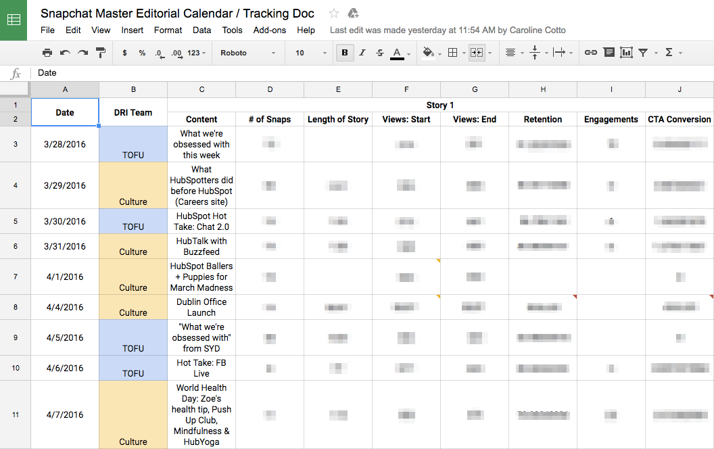The height and width of the screenshot is (449, 714).
Task: Open the 123 number formats dropdown
Action: (x=196, y=53)
